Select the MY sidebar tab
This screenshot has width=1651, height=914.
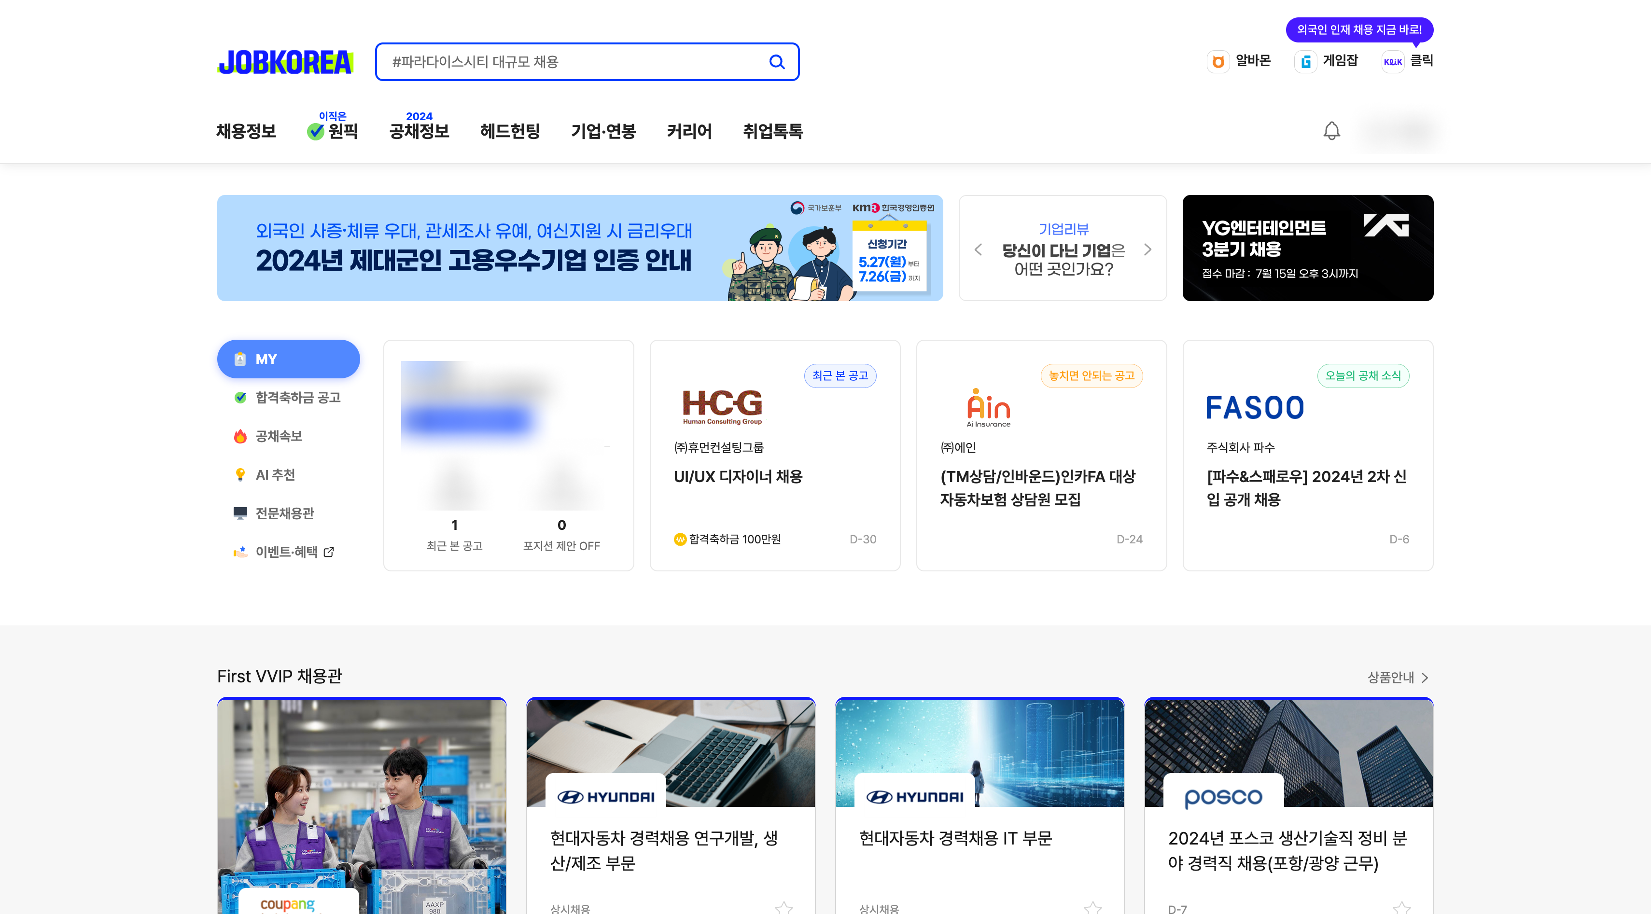pyautogui.click(x=288, y=359)
